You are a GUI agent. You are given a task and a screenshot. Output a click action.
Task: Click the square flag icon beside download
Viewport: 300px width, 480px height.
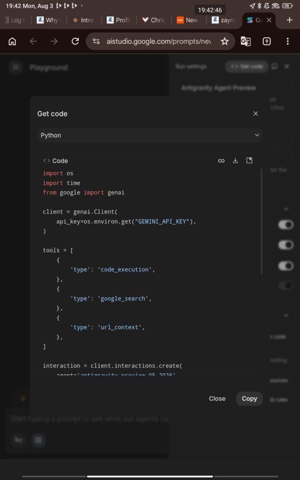(249, 160)
